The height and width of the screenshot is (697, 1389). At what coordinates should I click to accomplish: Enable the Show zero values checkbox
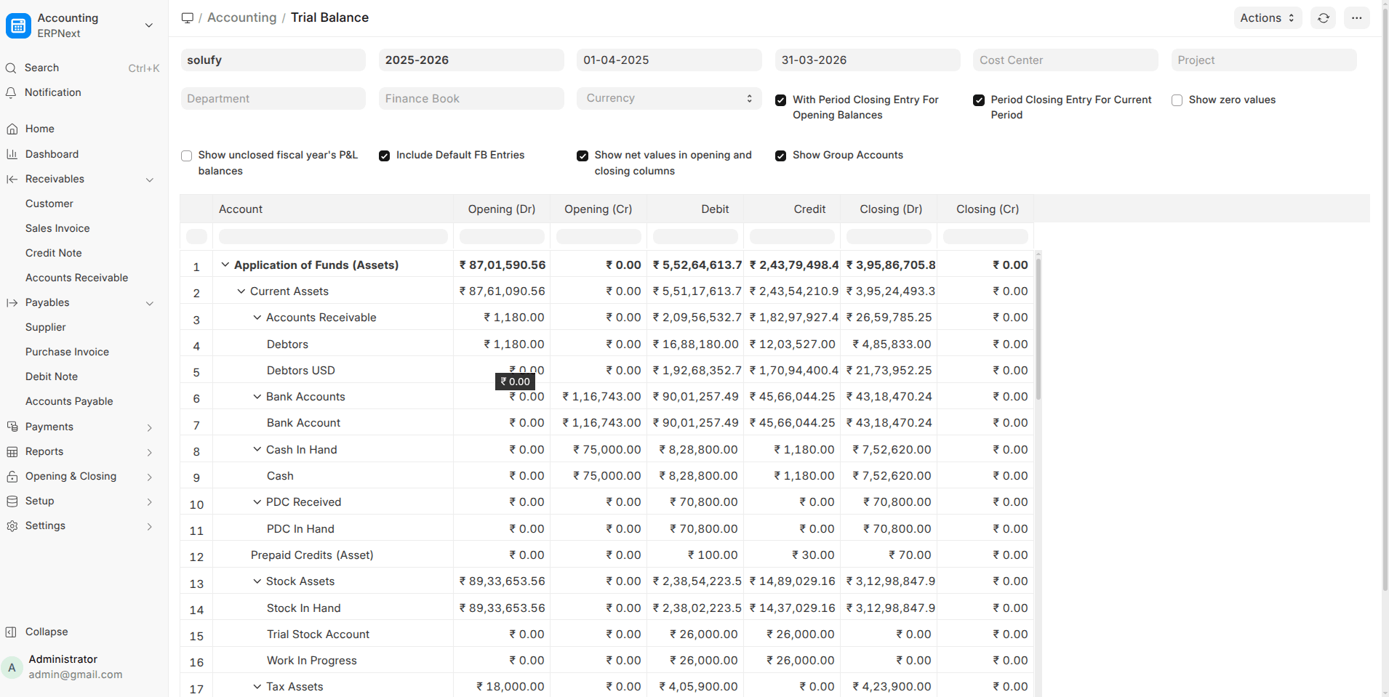(x=1177, y=100)
